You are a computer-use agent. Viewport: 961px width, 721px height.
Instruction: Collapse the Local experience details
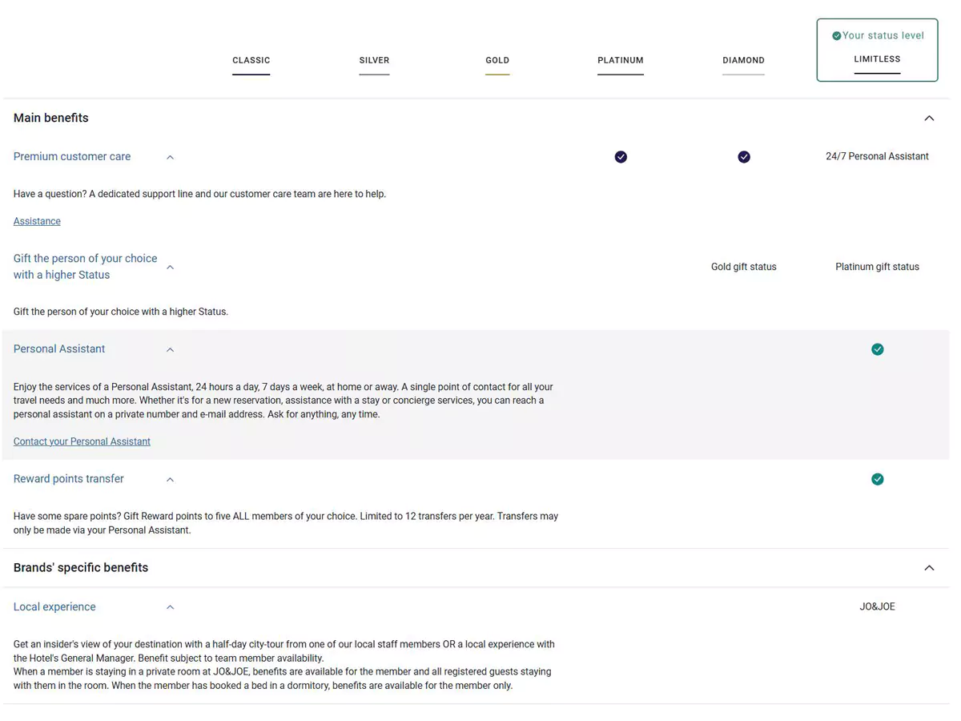click(170, 608)
